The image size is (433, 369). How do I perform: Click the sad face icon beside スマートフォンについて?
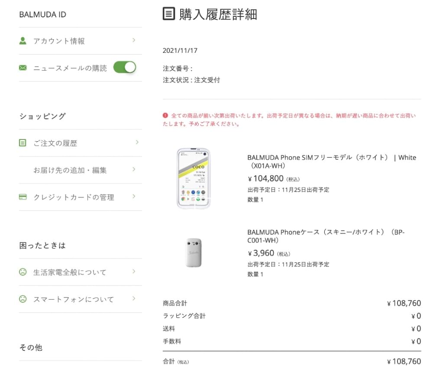[23, 299]
